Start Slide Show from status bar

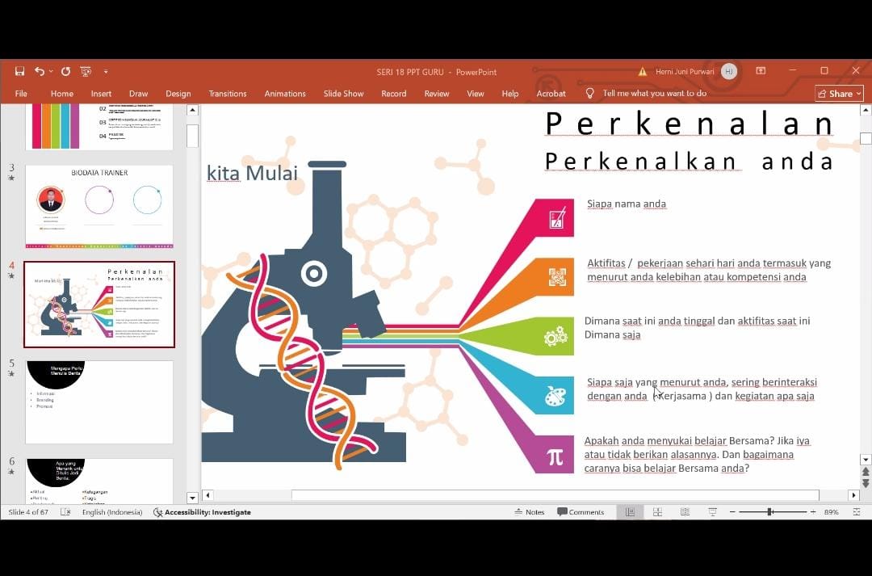[x=712, y=512]
